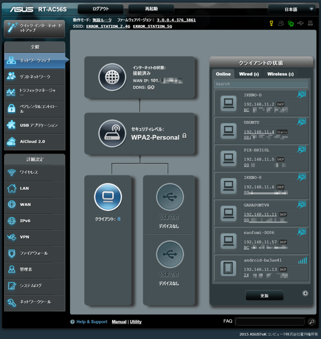The height and width of the screenshot is (339, 321).
Task: Click the 更新 refresh button
Action: coord(264,295)
